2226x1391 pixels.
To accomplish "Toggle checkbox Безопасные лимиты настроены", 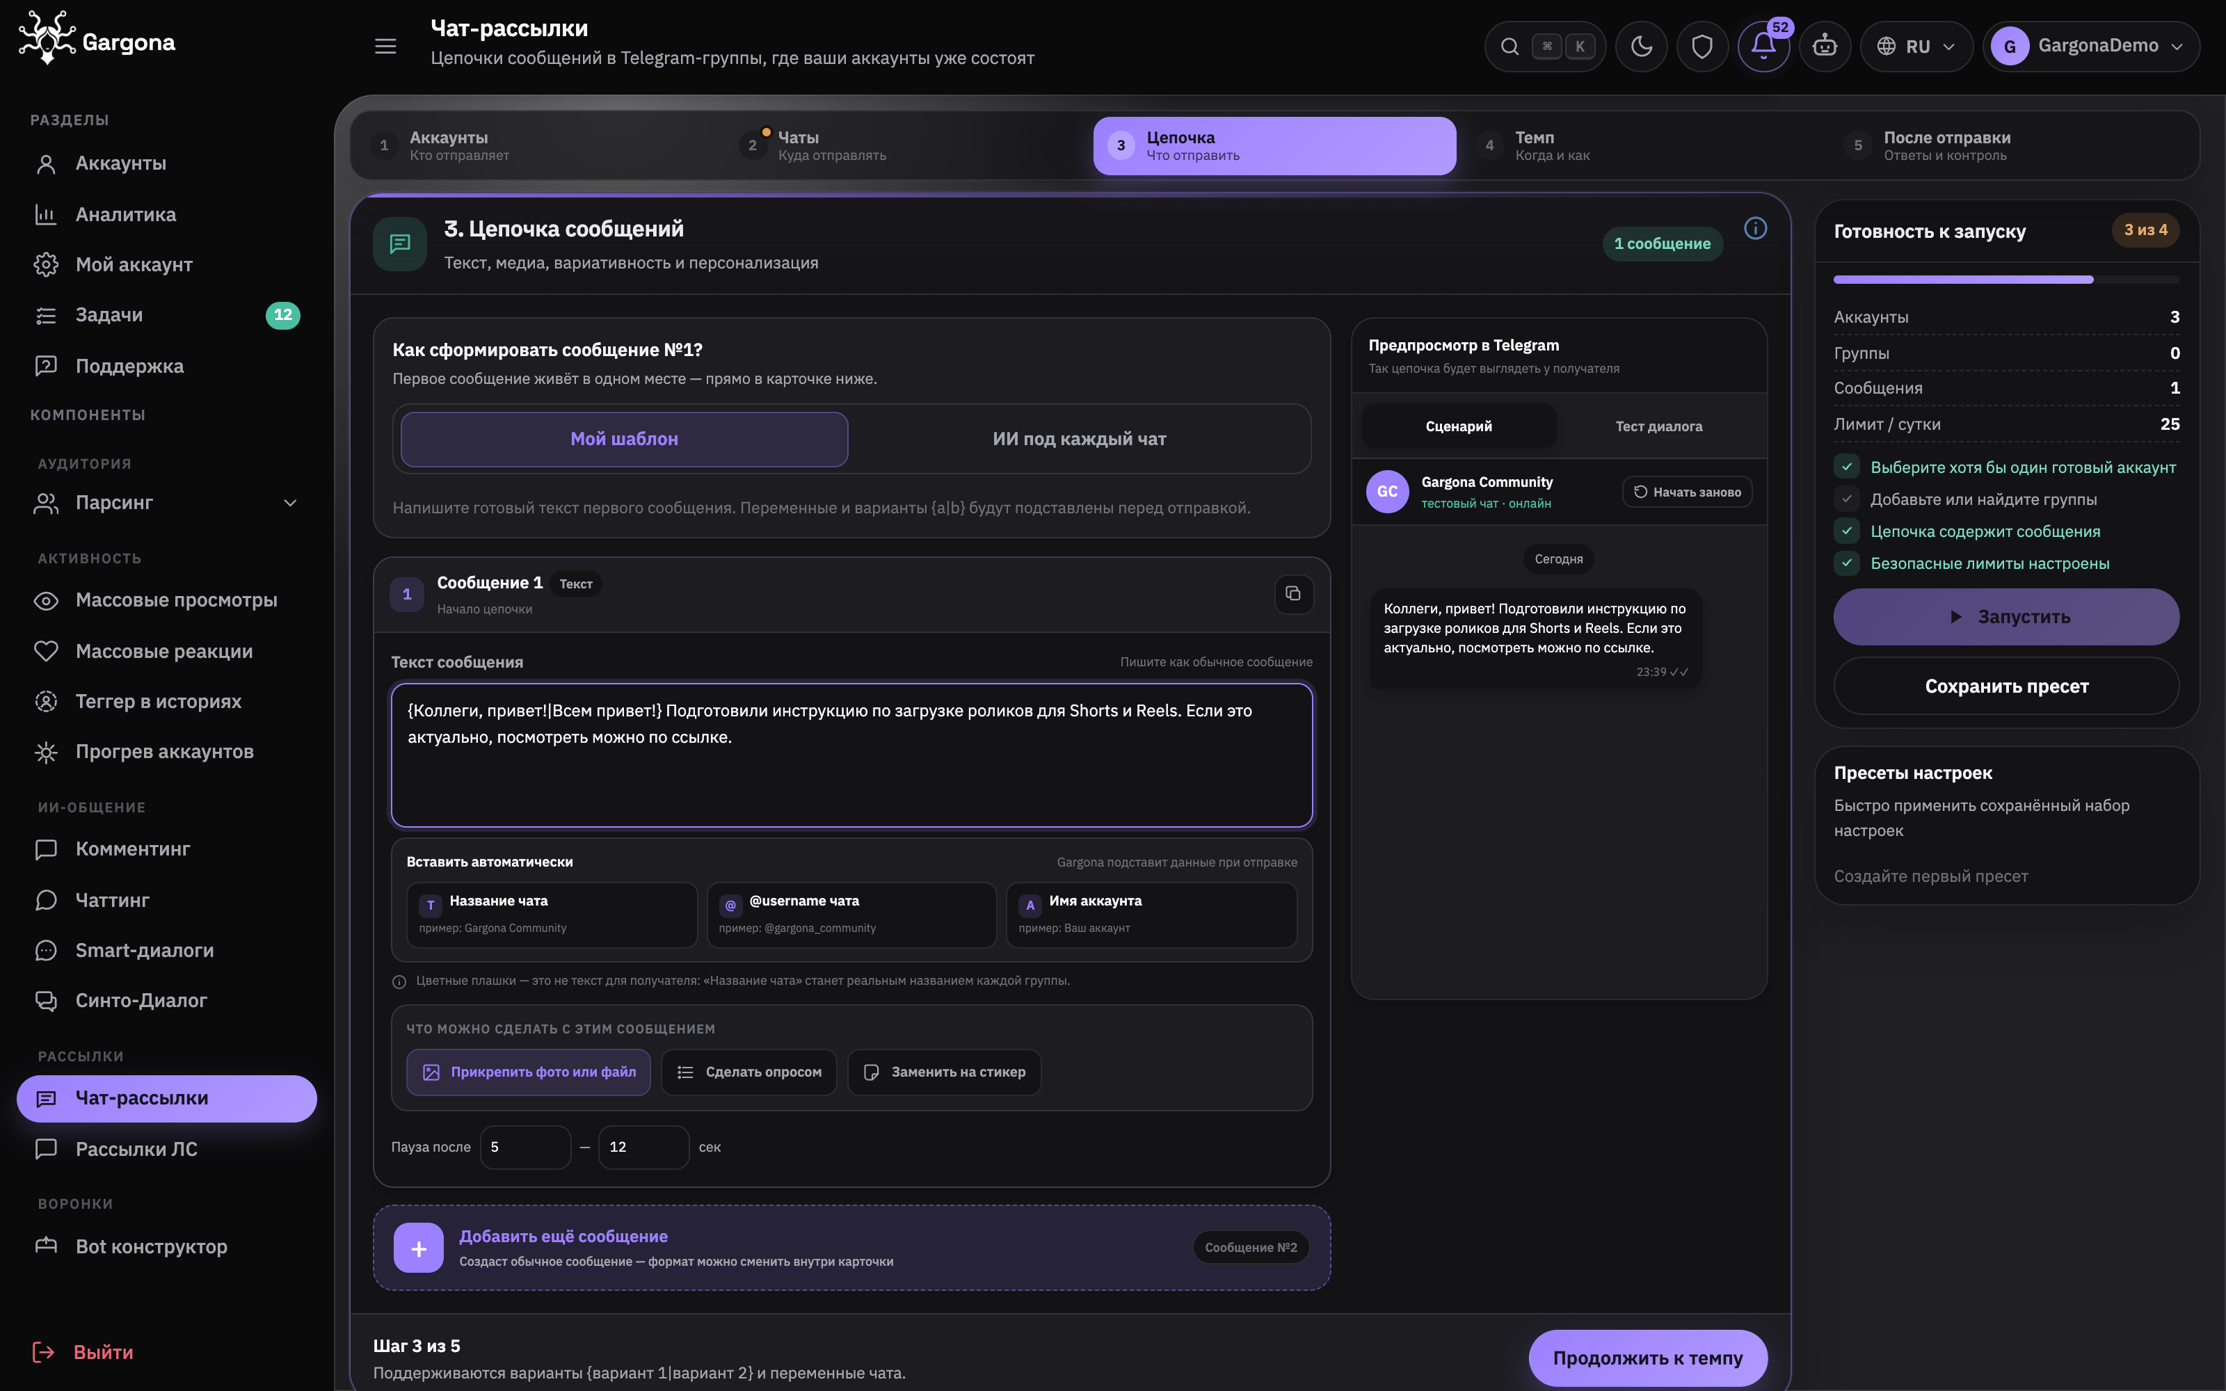I will [1846, 563].
